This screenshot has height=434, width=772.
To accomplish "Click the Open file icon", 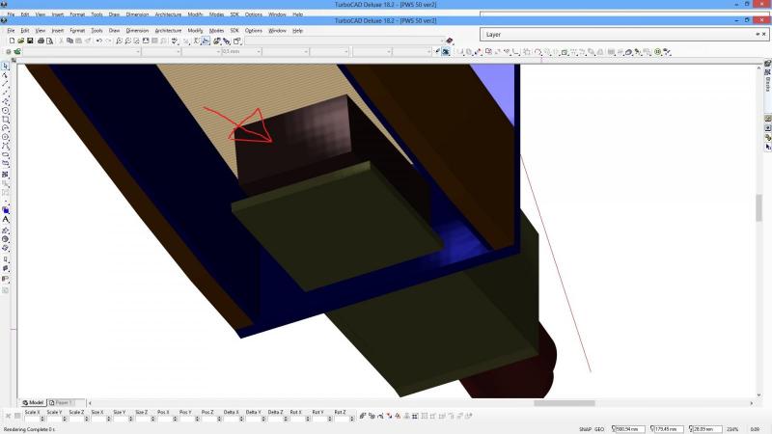I will click(x=20, y=41).
